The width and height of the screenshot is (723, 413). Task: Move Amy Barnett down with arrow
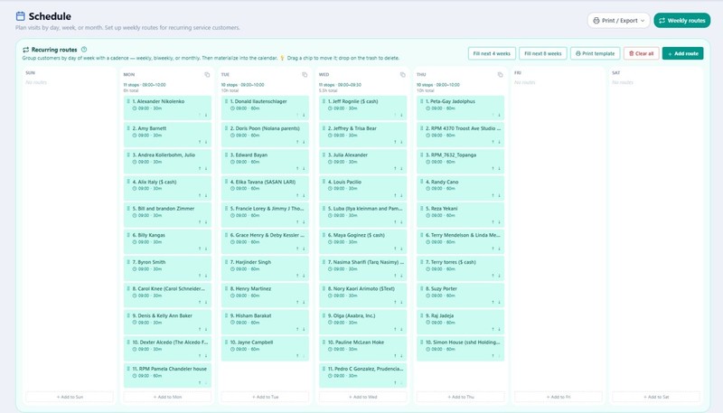point(206,142)
